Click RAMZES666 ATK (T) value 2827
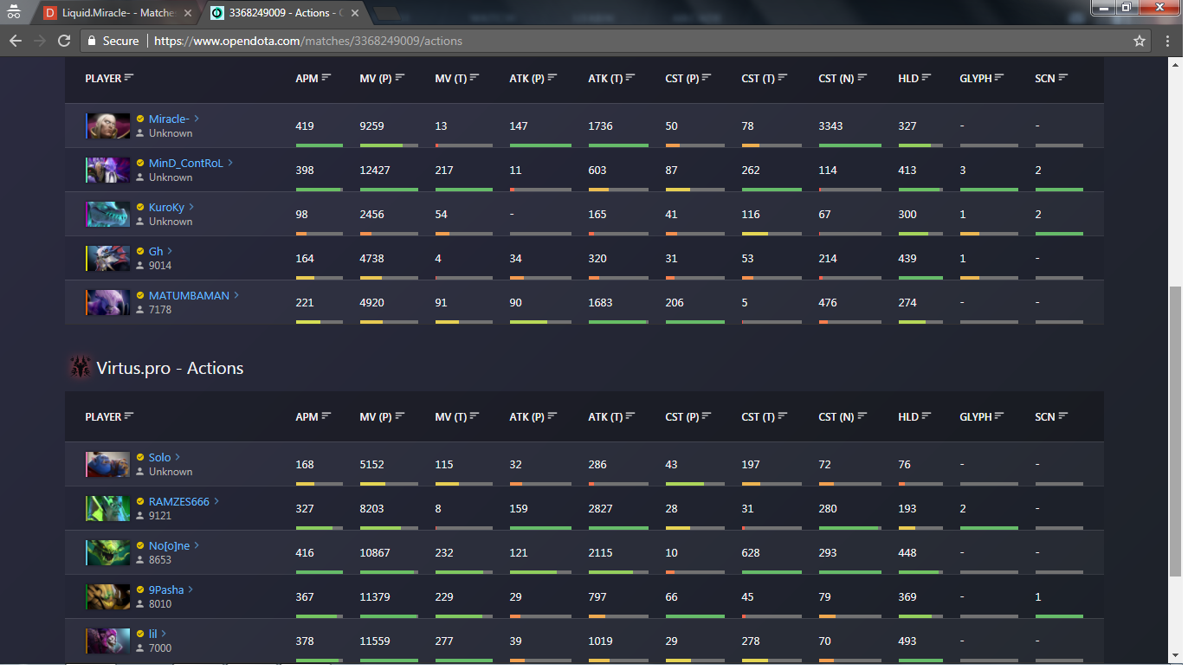 click(601, 508)
